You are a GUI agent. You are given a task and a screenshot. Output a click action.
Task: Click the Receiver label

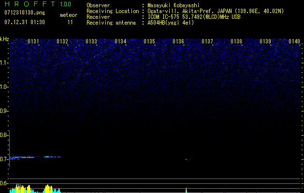click(98, 17)
